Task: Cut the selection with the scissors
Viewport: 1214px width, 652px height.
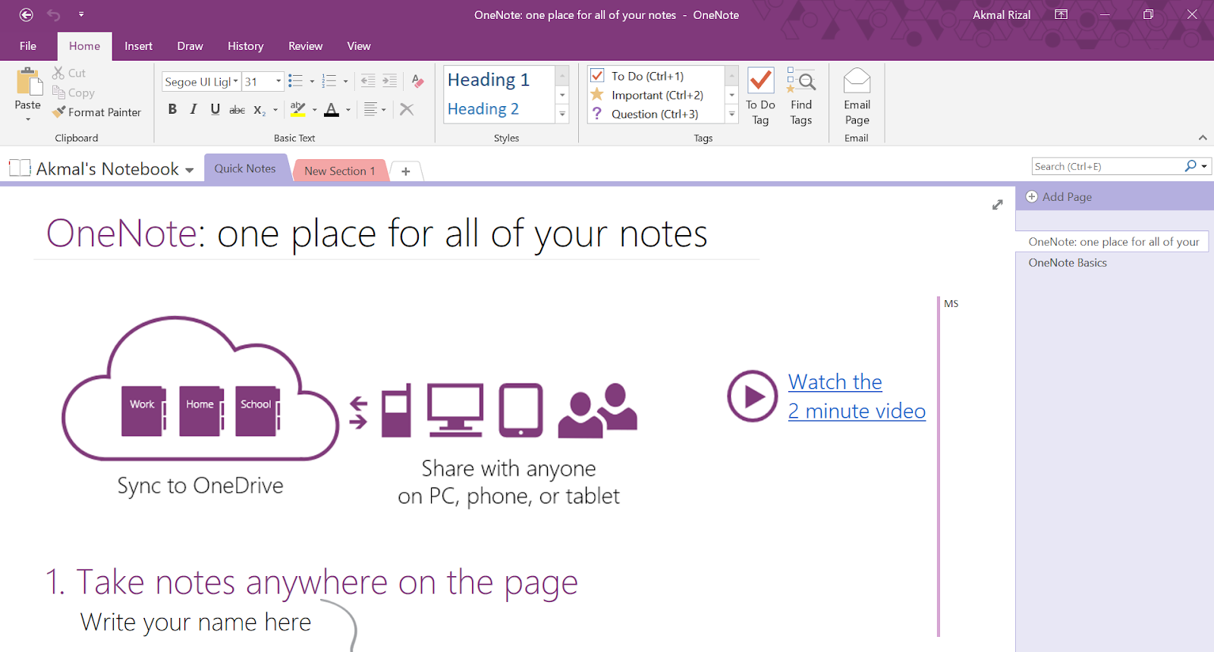Action: (x=68, y=73)
